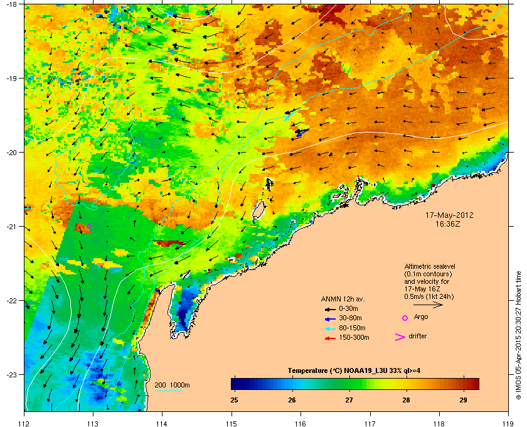Click the longitude axis label 117
The image size is (527, 427).
[x=370, y=423]
